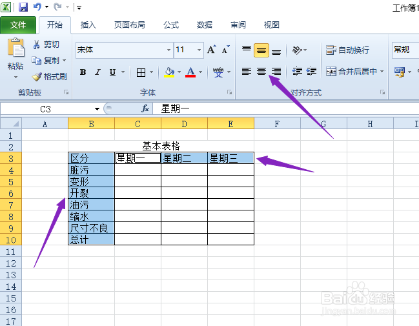Click the accounting number format icon
The image size is (419, 326).
[x=400, y=72]
